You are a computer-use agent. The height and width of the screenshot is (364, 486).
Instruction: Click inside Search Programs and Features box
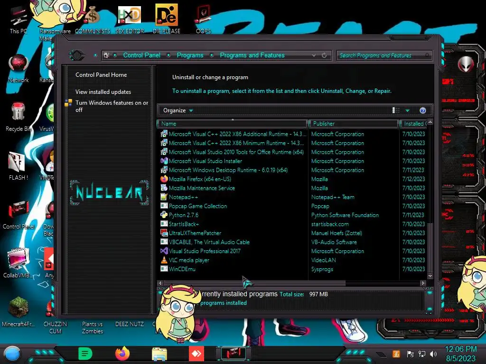(x=383, y=55)
